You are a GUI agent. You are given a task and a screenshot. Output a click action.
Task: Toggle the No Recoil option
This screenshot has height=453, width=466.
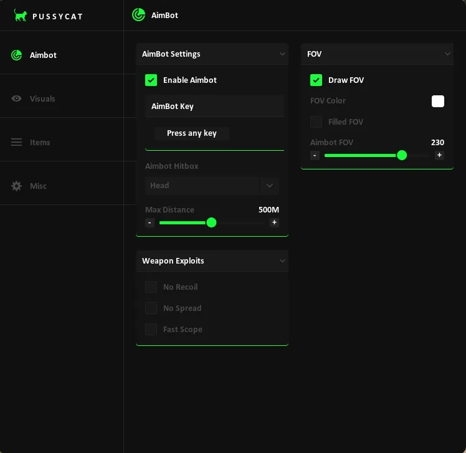(x=151, y=287)
